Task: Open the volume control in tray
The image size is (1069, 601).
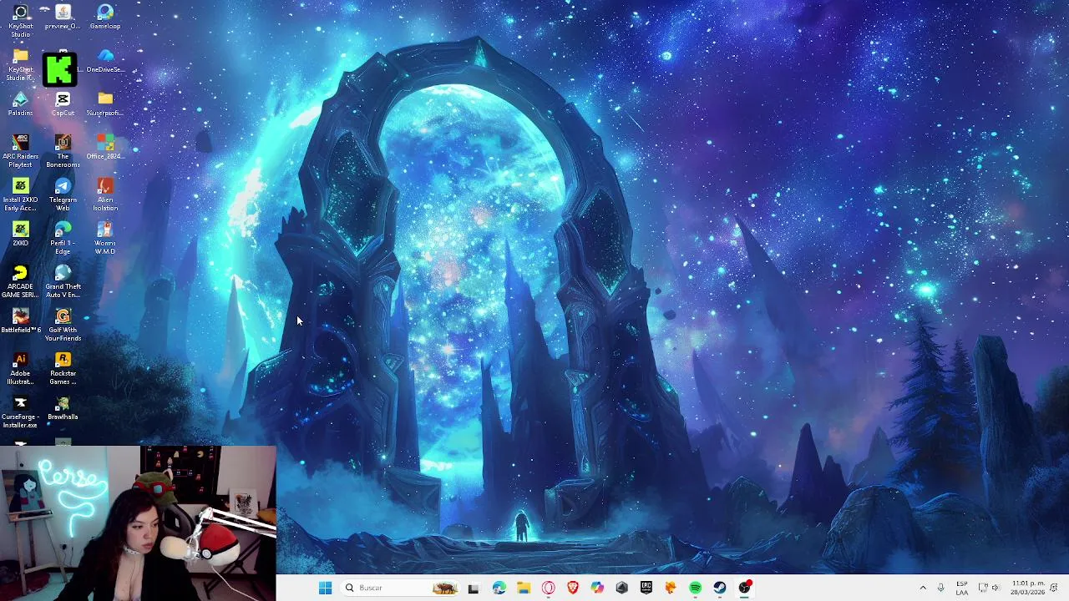Action: 996,588
